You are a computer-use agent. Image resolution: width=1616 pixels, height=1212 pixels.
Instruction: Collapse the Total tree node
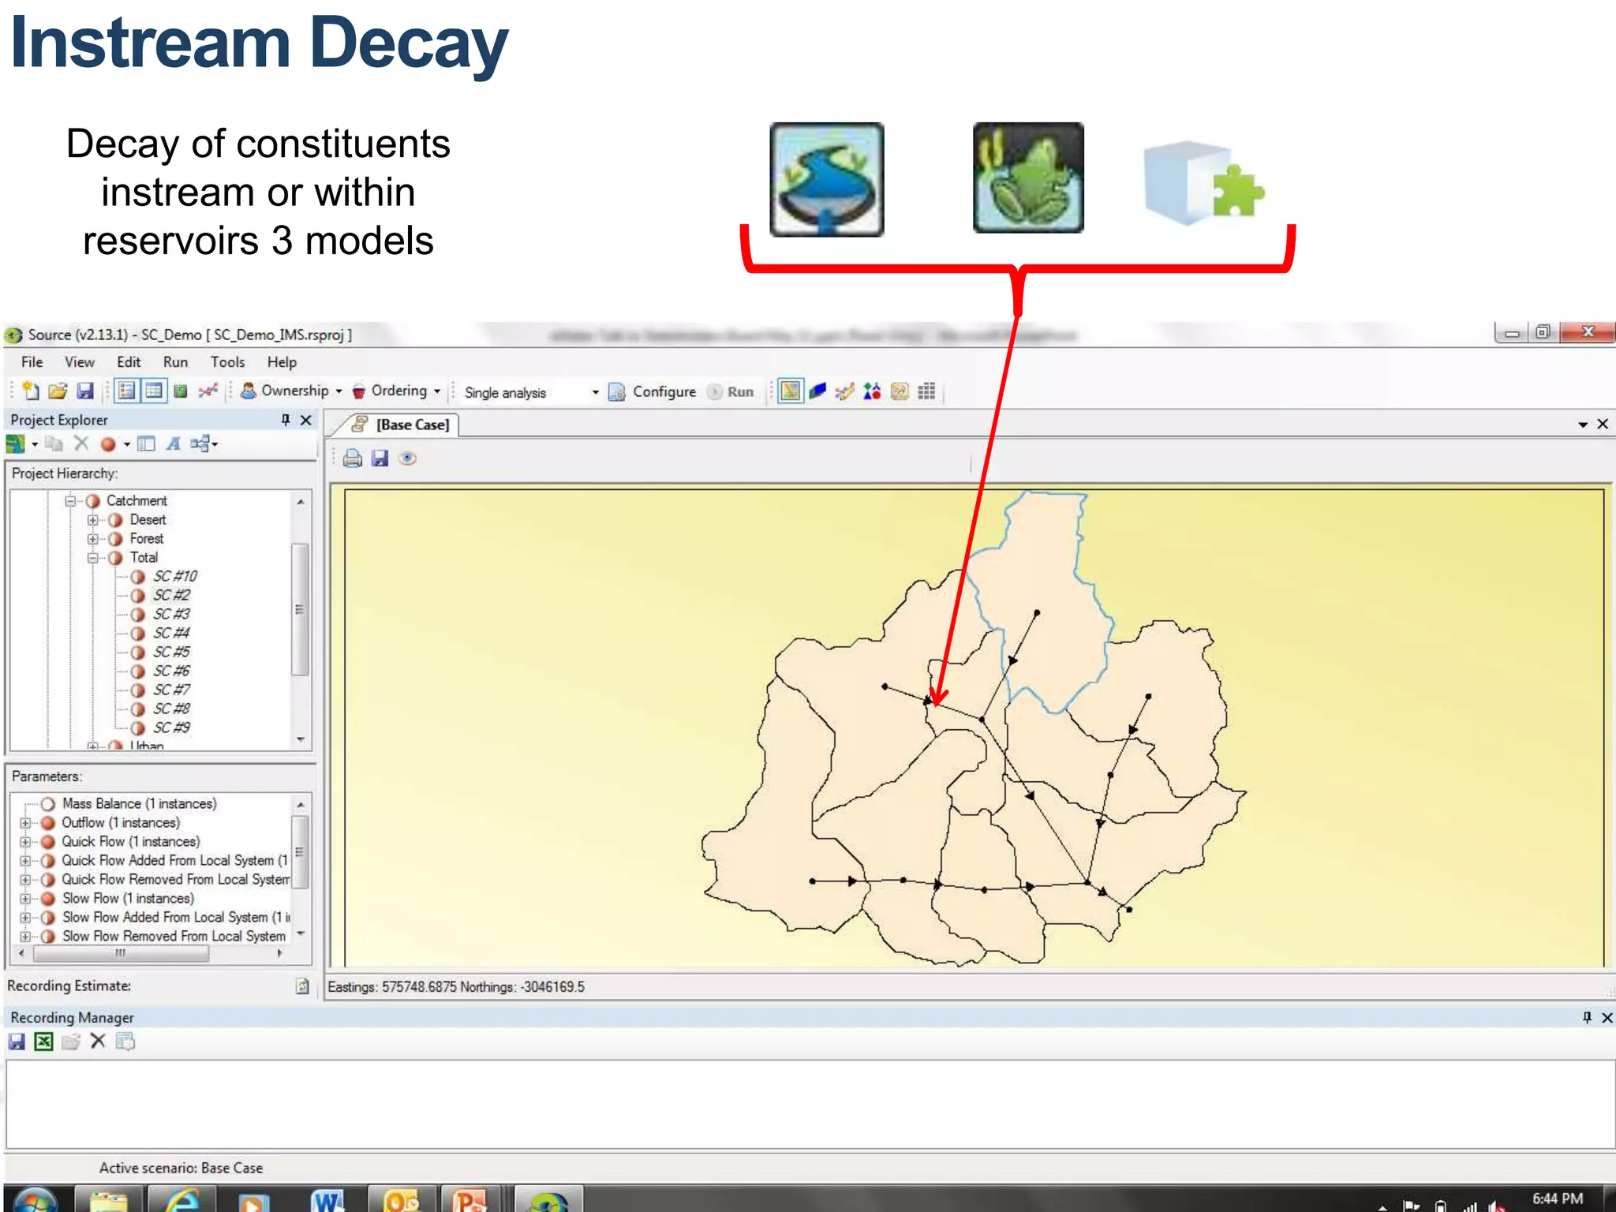[x=92, y=558]
